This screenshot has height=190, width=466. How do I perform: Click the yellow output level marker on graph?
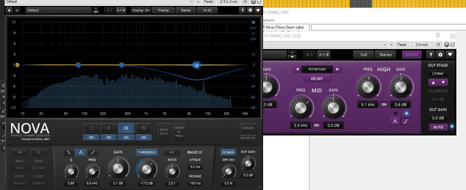click(x=17, y=65)
